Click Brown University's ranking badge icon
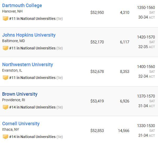Screen dimensions: 158x143 click(x=5, y=107)
